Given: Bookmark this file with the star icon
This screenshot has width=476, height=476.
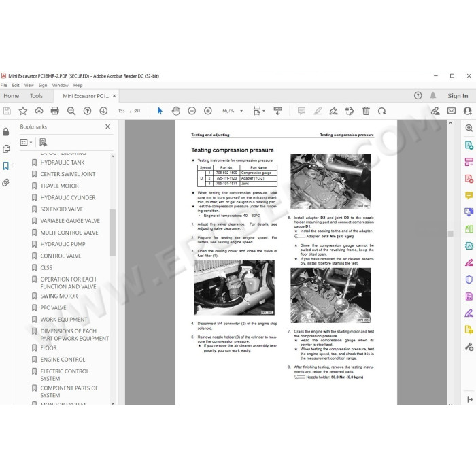Looking at the screenshot, I should click(22, 111).
